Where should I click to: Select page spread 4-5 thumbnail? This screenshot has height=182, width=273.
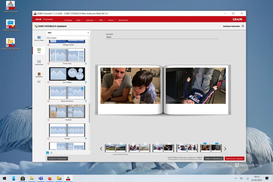[x=139, y=148]
